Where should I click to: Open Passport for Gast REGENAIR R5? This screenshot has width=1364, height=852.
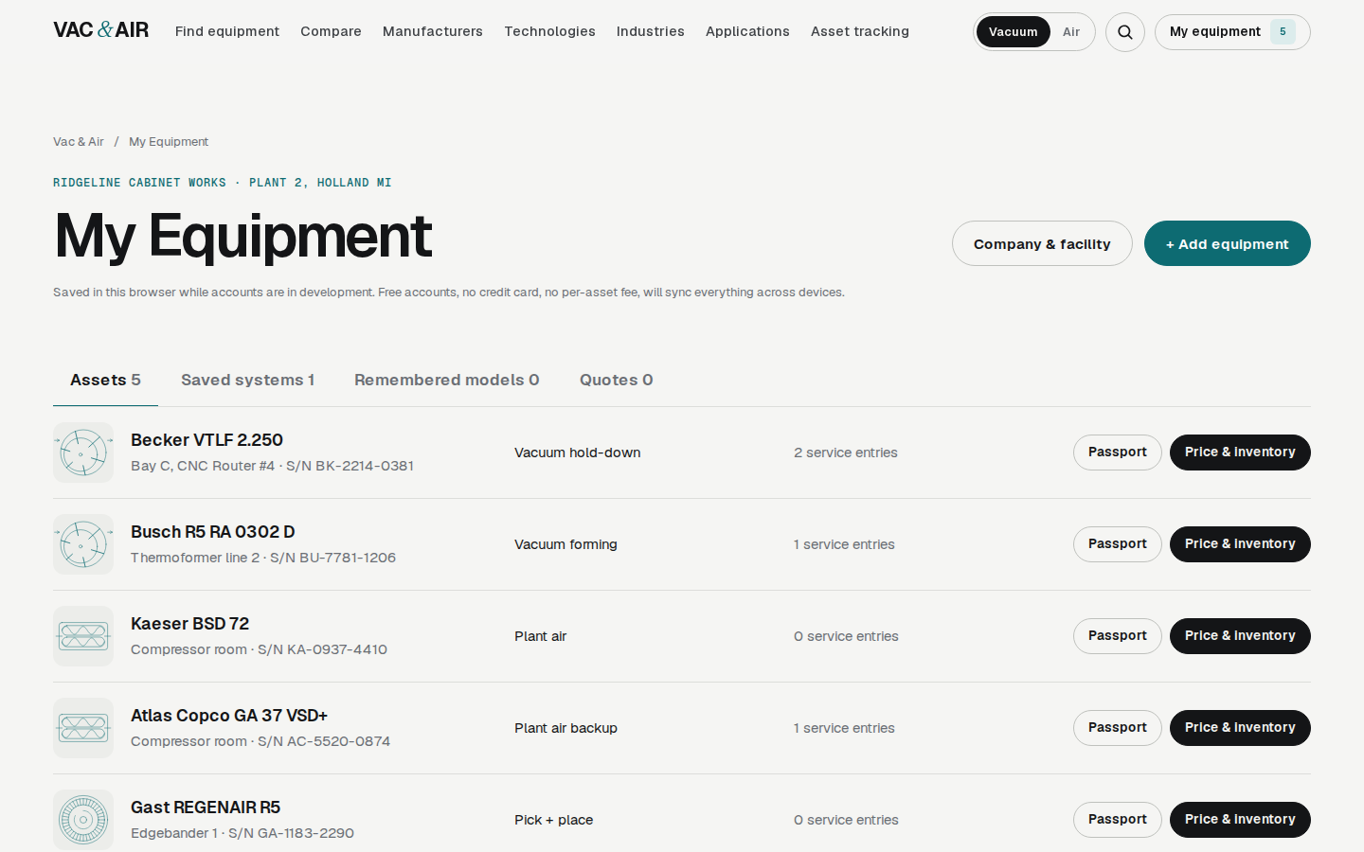pos(1118,820)
